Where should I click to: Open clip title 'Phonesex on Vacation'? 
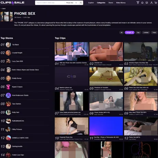(101, 88)
